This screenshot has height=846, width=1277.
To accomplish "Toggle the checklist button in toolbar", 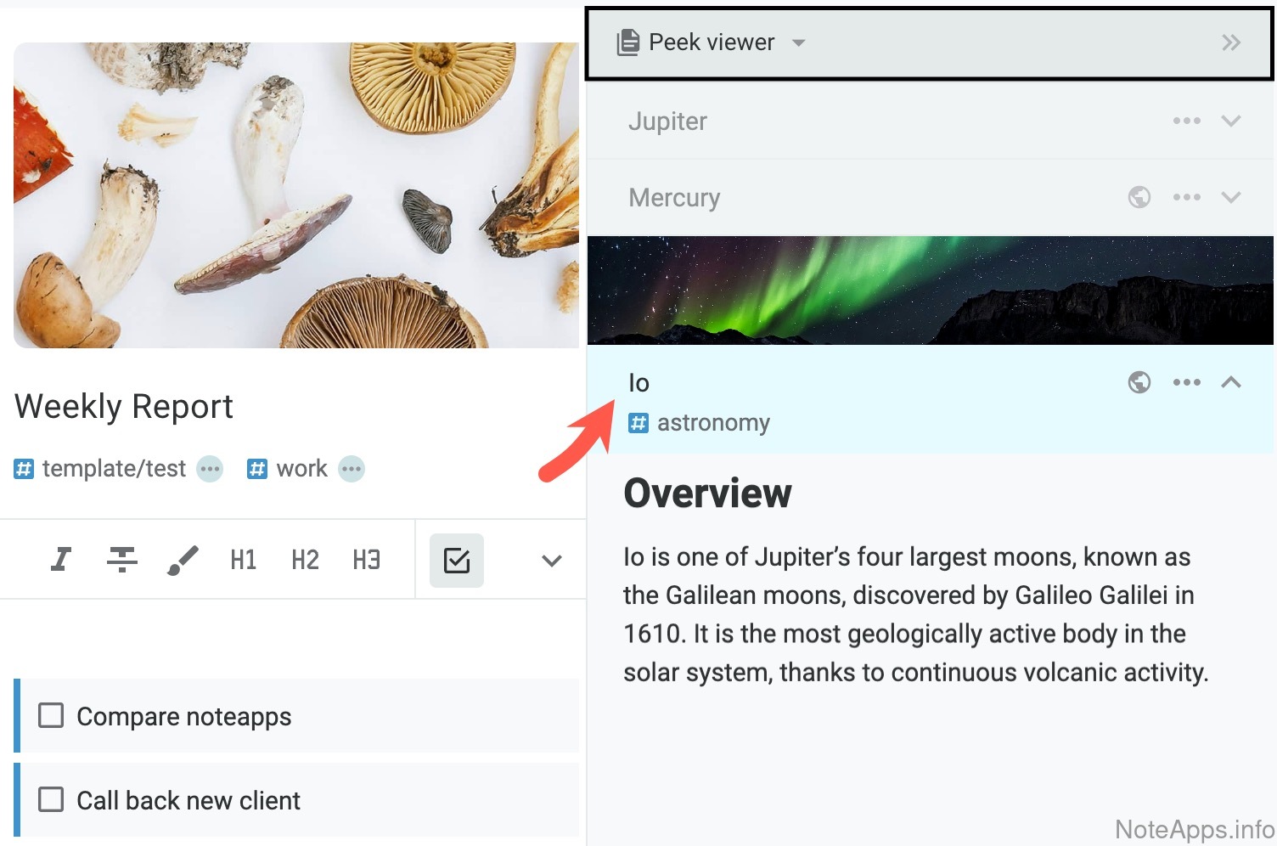I will [457, 561].
